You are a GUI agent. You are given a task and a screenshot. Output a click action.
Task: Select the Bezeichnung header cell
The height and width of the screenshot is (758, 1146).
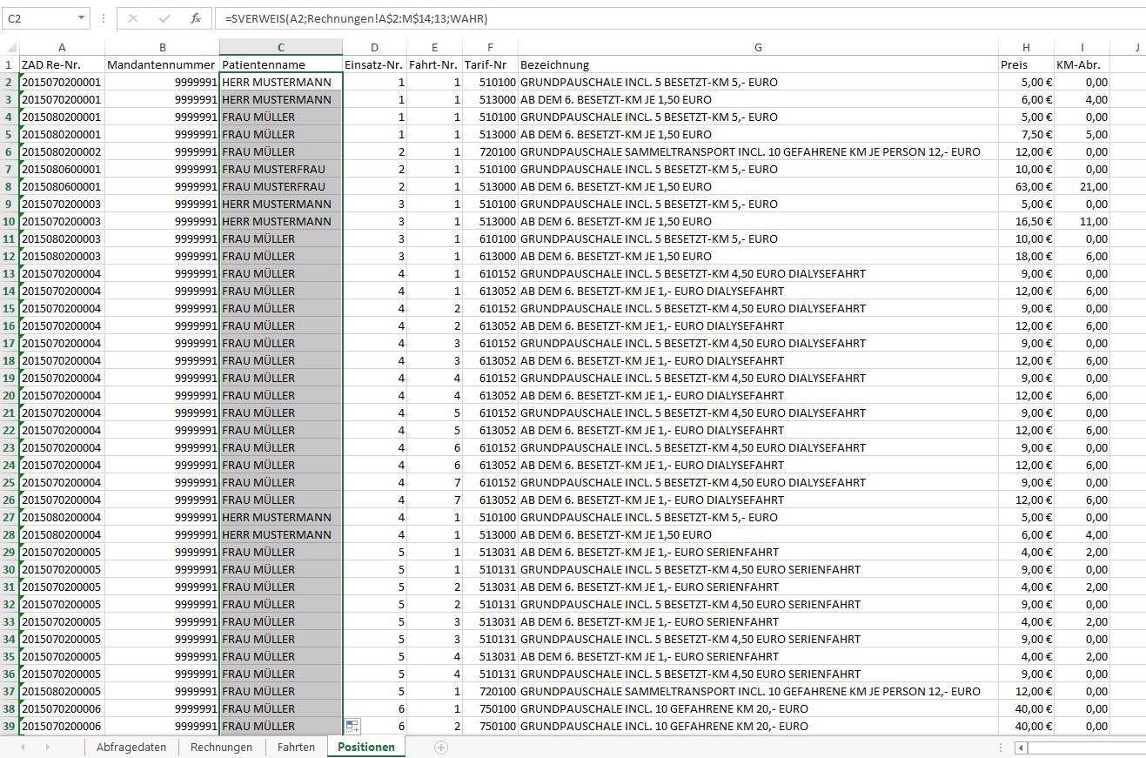coord(758,64)
